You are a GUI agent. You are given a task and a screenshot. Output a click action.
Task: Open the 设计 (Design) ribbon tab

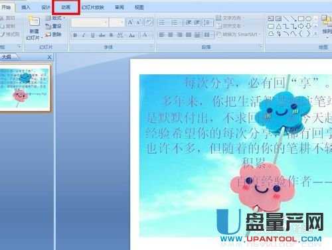(46, 7)
